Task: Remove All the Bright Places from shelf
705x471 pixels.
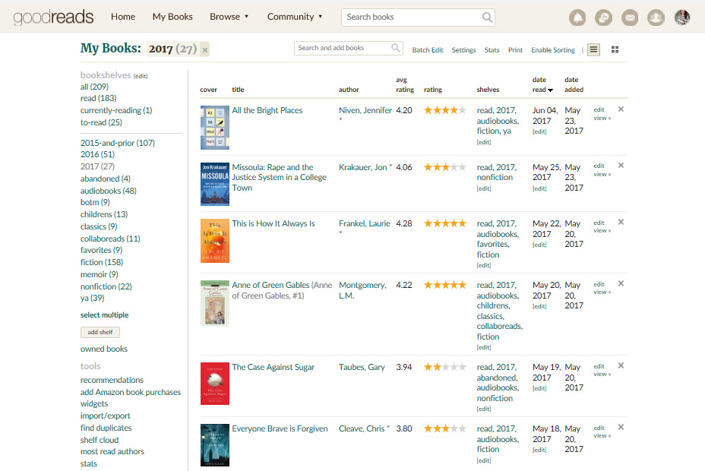Action: tap(621, 109)
